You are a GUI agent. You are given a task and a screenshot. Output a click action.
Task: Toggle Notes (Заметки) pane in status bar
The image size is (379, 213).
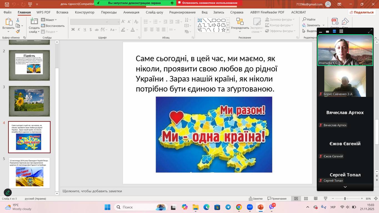(255, 199)
